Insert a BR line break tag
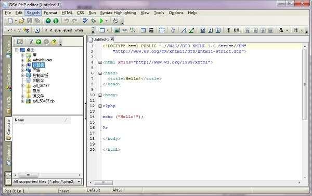Image resolution: width=312 pixels, height=196 pixels. [237, 30]
